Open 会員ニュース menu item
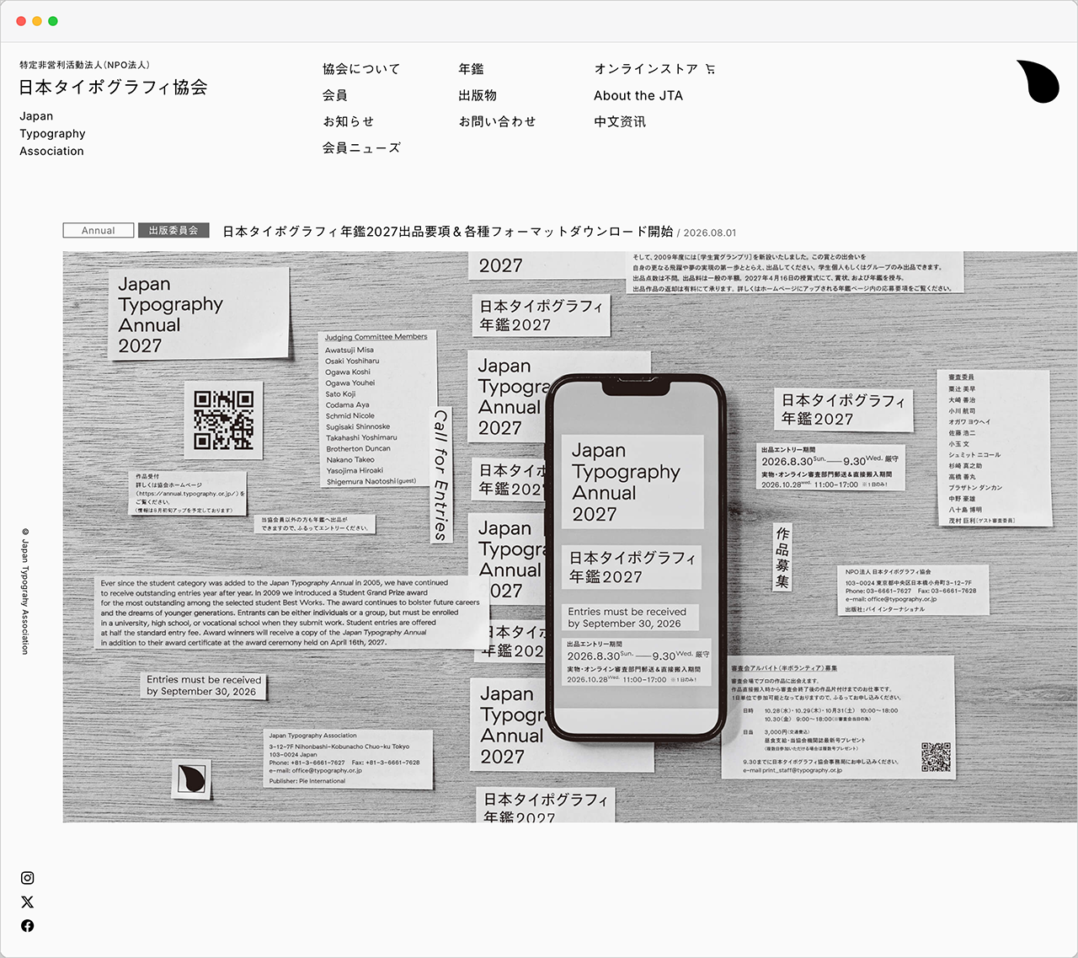The width and height of the screenshot is (1078, 958). point(361,147)
